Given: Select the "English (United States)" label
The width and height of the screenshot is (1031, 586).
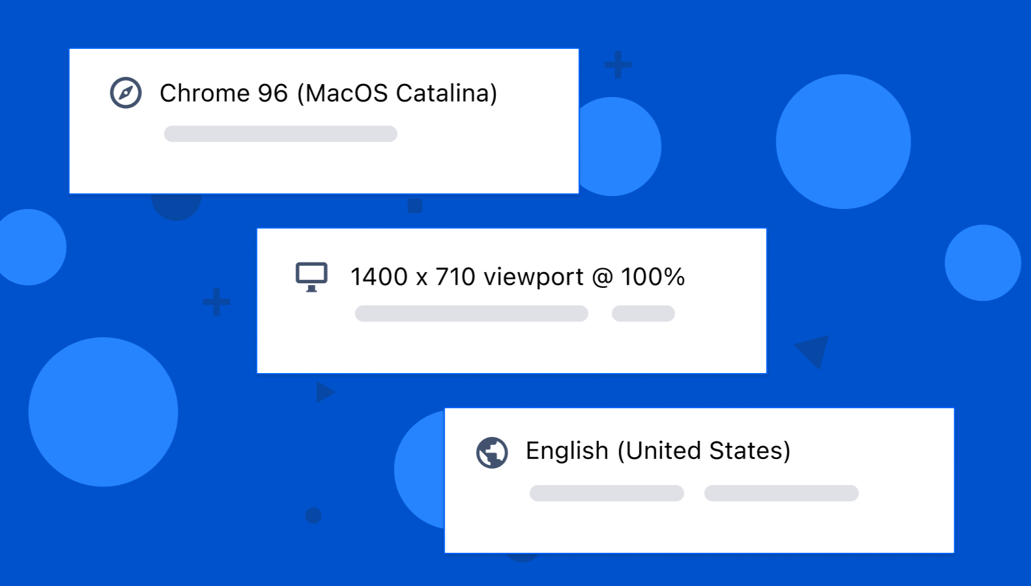Looking at the screenshot, I should (x=658, y=451).
